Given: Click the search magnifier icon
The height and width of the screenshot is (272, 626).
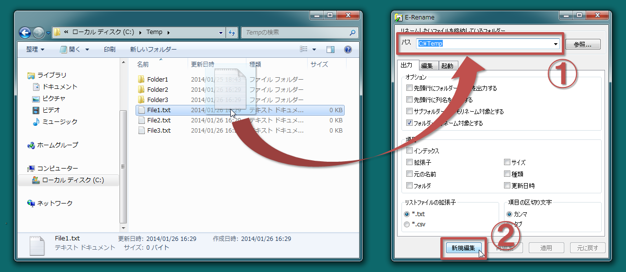Looking at the screenshot, I should pyautogui.click(x=352, y=33).
